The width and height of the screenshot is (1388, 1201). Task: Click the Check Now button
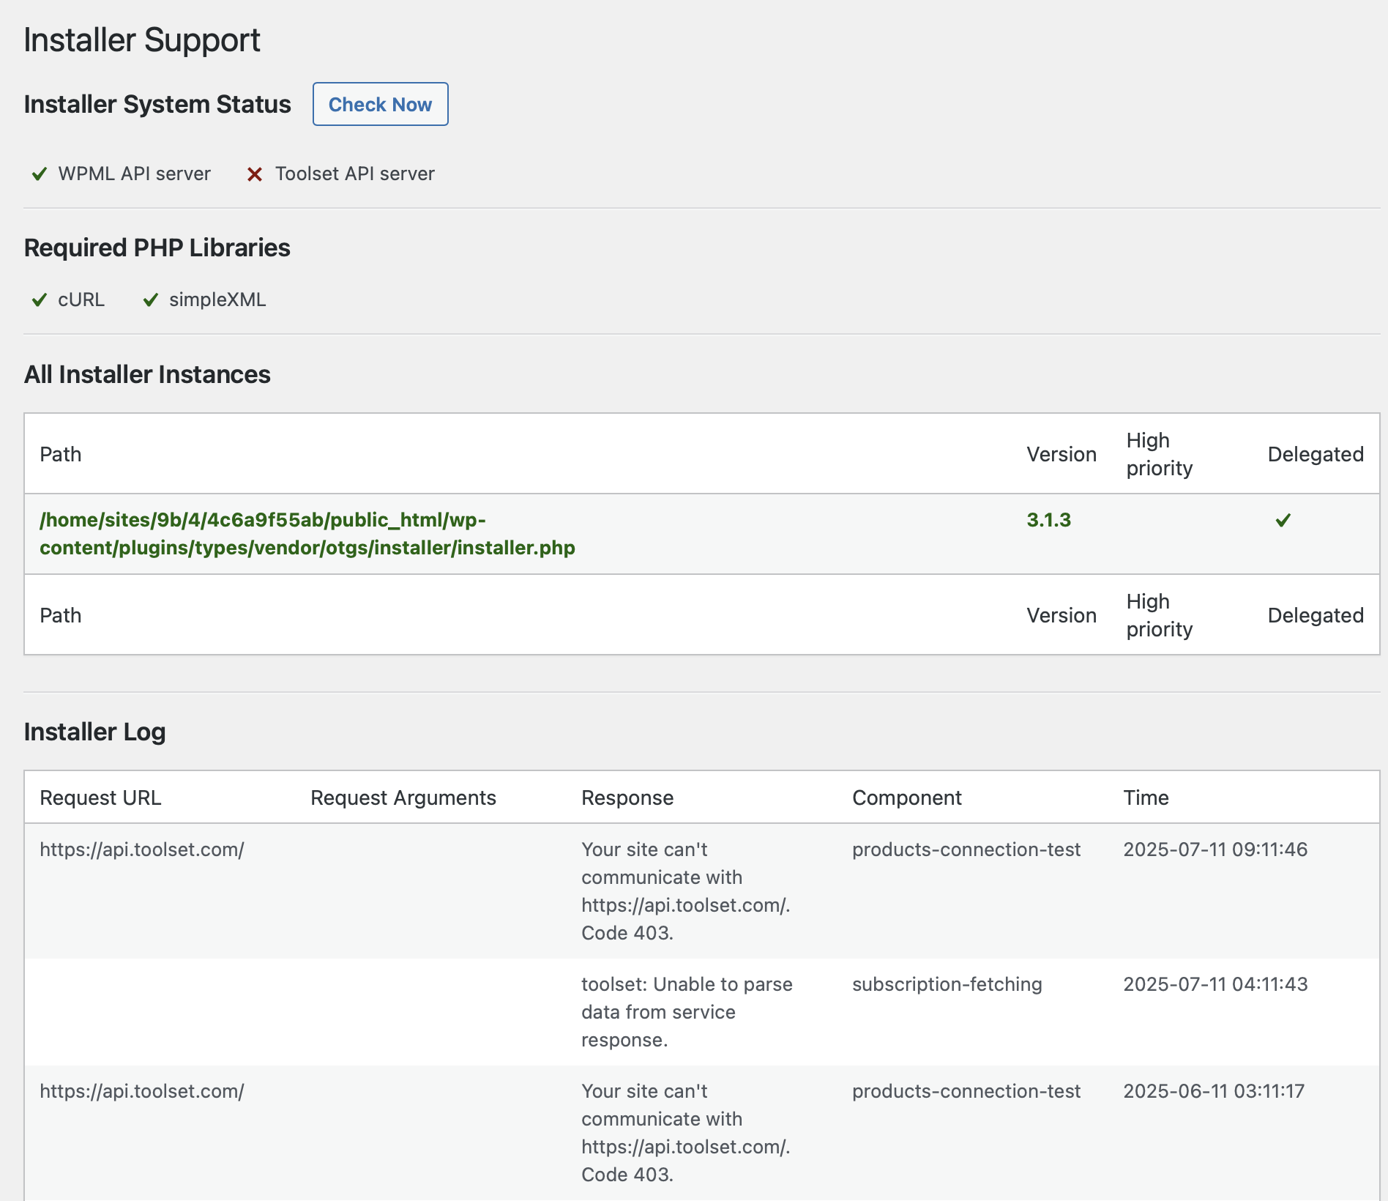380,104
